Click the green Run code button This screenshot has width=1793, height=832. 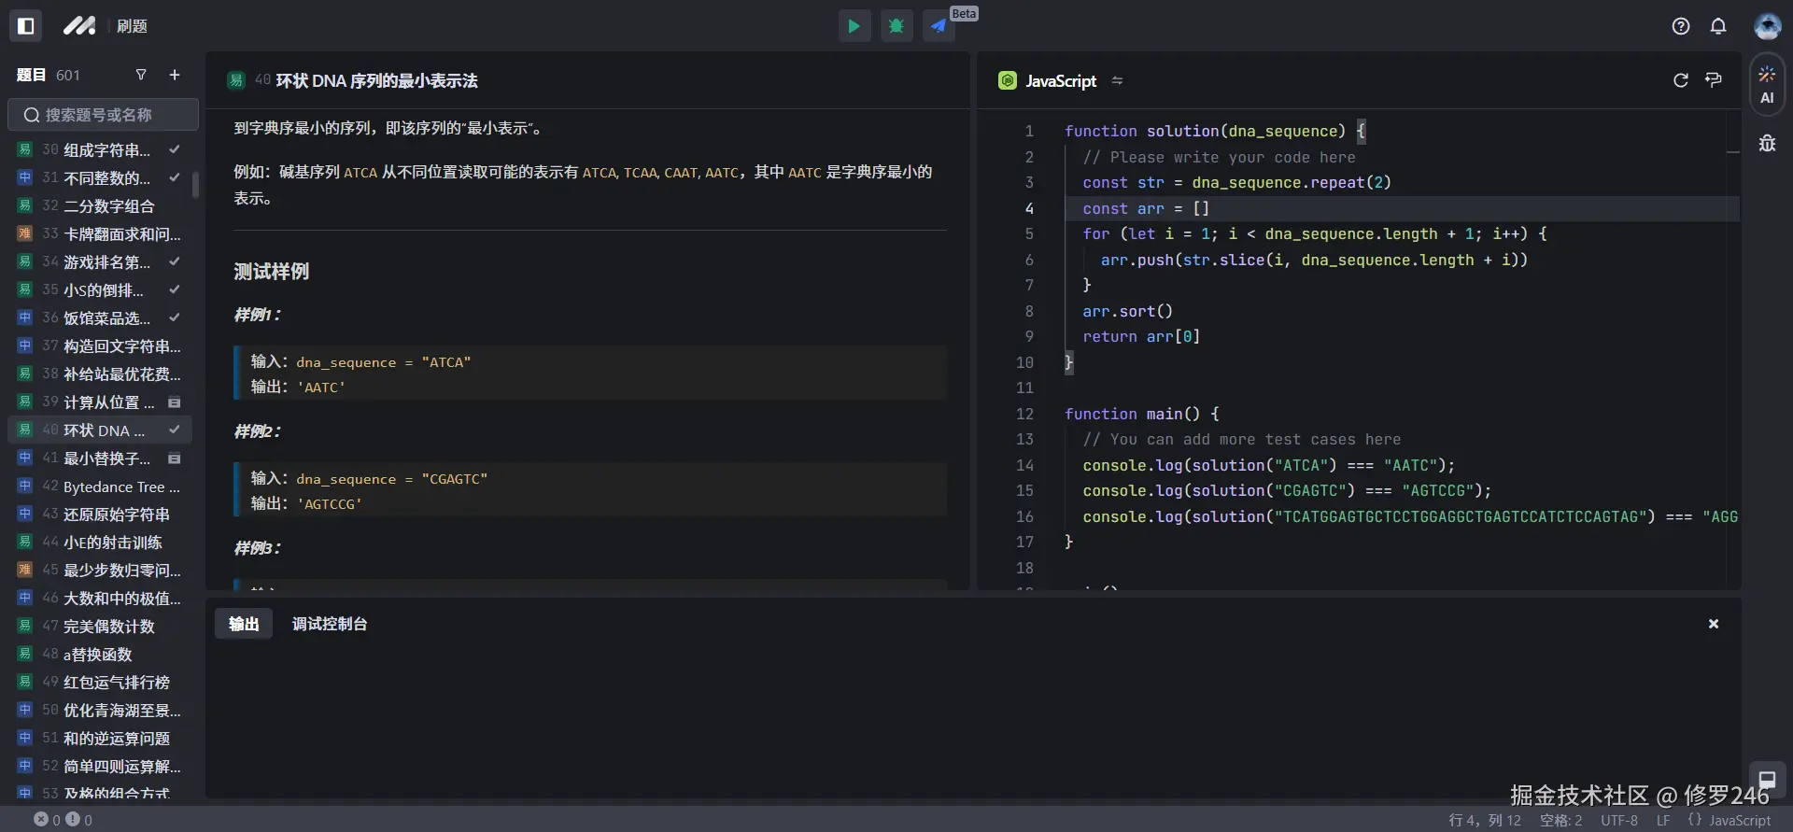tap(854, 26)
